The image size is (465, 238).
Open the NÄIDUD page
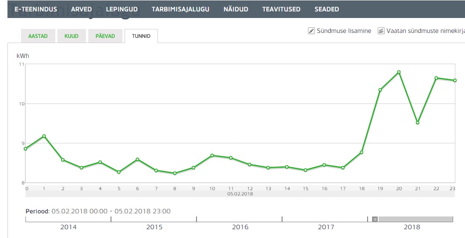[x=236, y=9]
